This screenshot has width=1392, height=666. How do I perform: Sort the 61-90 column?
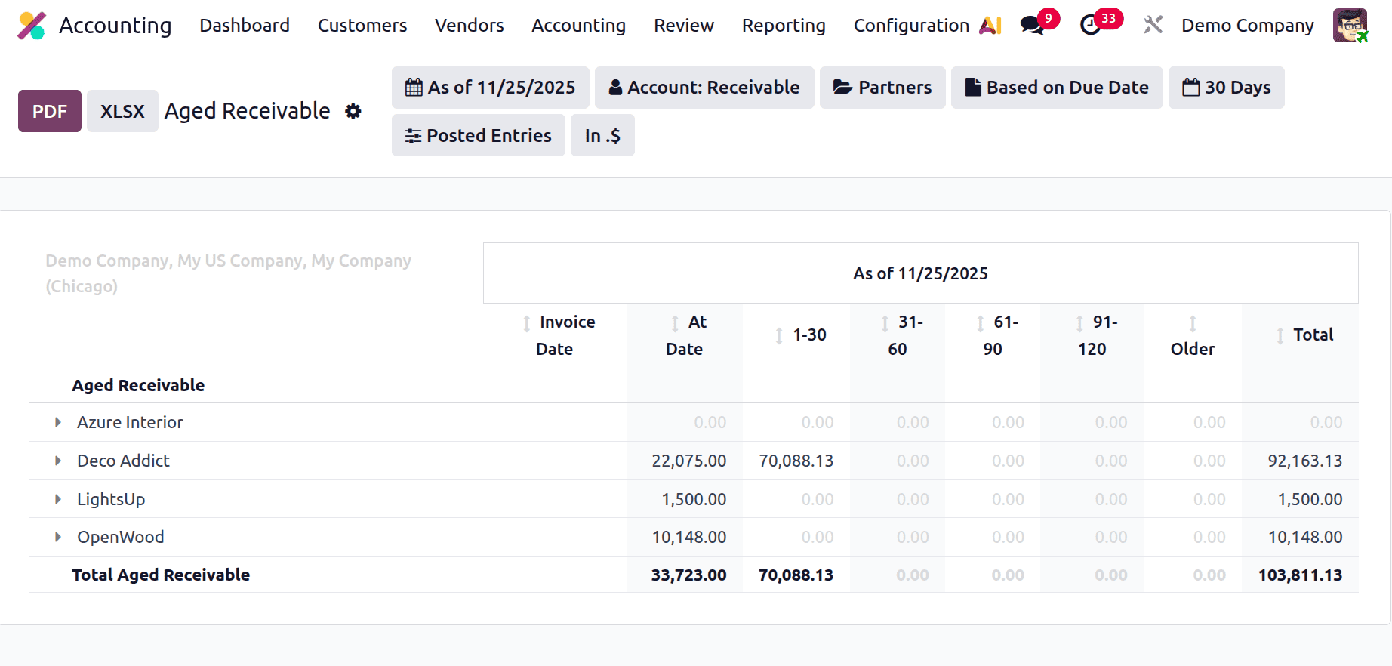tap(980, 324)
